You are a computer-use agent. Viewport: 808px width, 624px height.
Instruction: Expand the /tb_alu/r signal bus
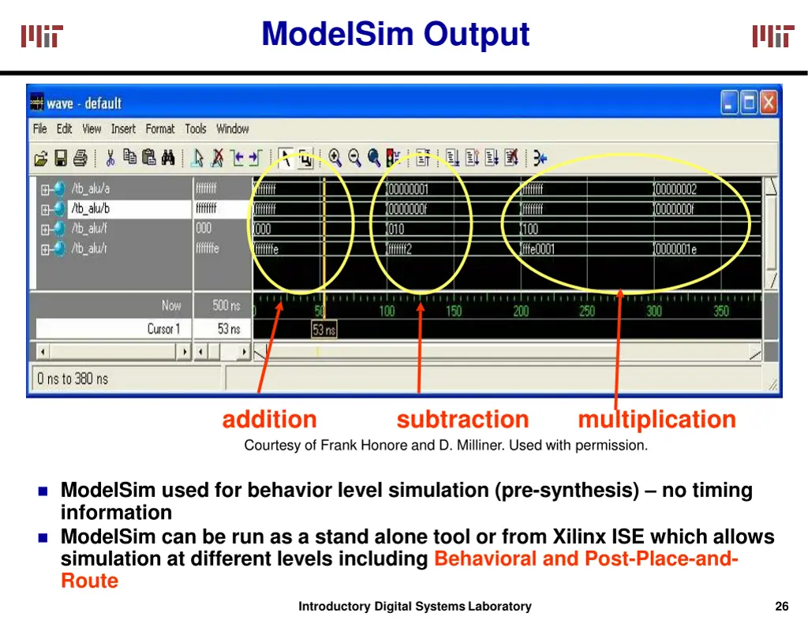(x=45, y=249)
